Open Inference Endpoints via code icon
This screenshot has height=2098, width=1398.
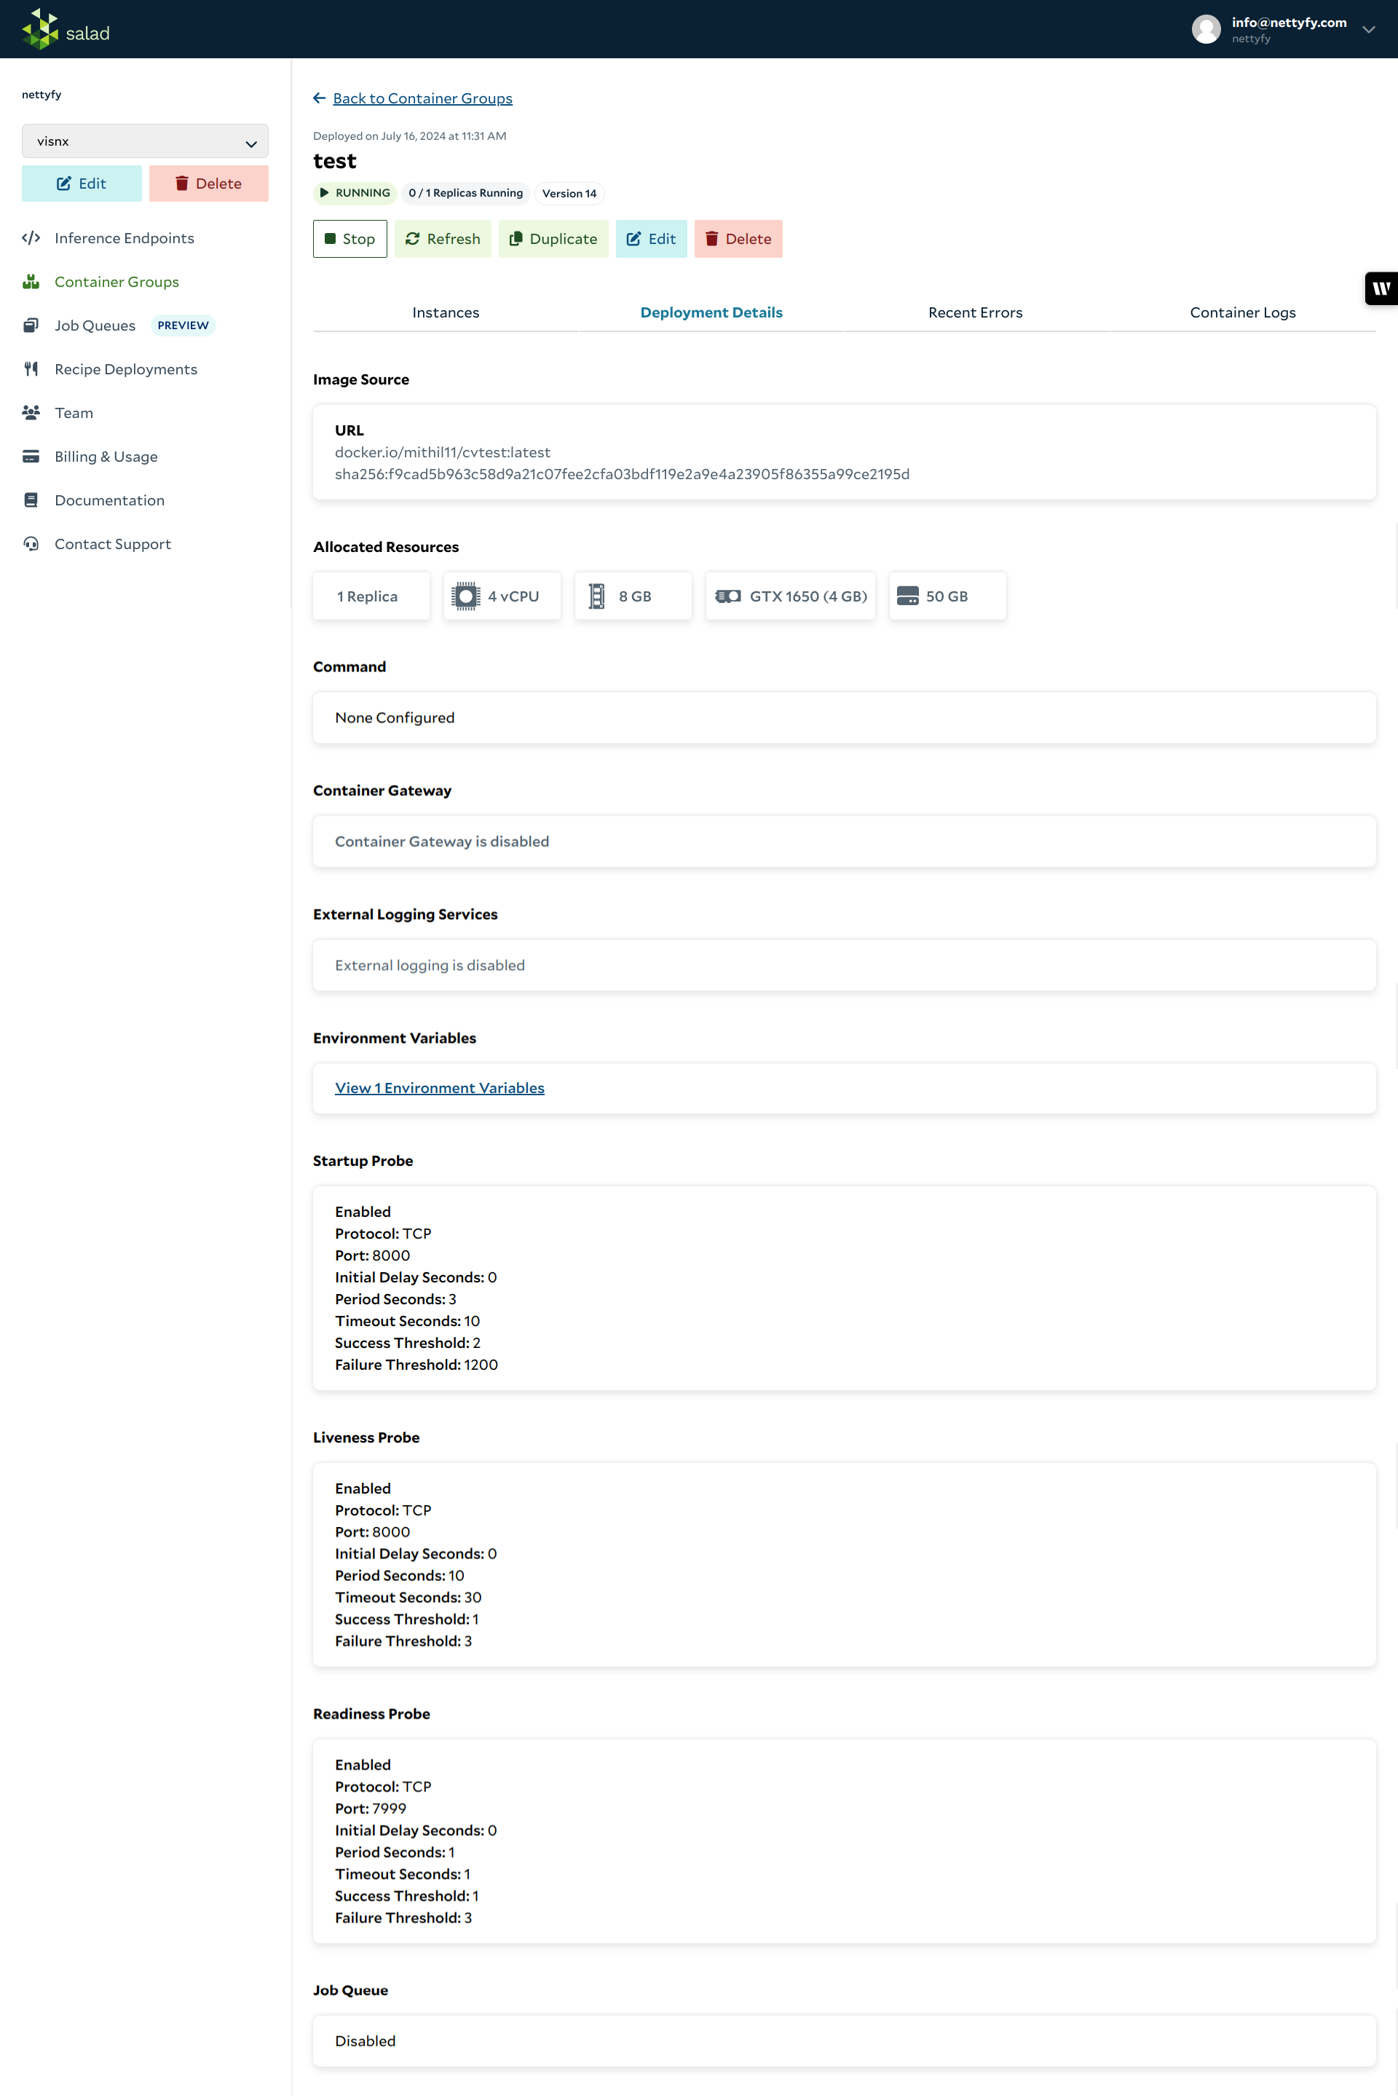point(31,238)
